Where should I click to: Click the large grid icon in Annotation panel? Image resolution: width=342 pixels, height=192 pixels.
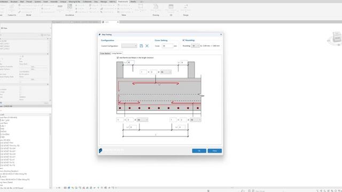(70, 7)
